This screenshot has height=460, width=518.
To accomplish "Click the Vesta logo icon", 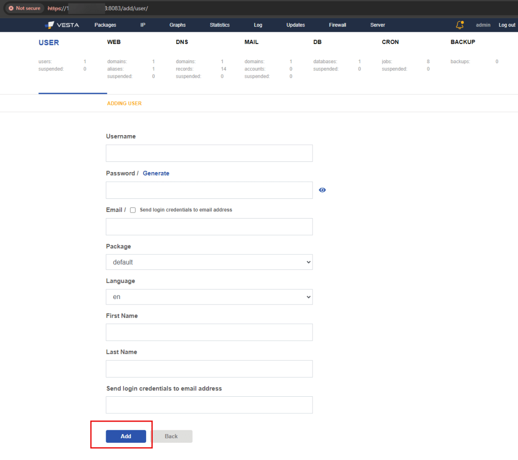I will pyautogui.click(x=50, y=25).
